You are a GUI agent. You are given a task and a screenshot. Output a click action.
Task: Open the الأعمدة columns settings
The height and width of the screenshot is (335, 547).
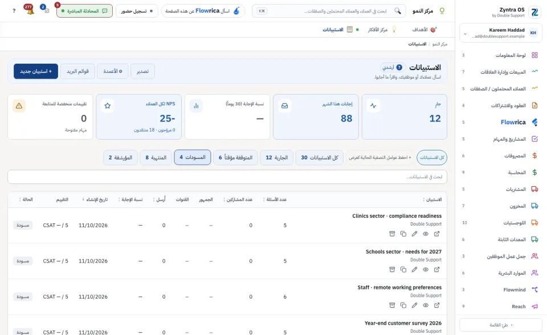point(113,71)
